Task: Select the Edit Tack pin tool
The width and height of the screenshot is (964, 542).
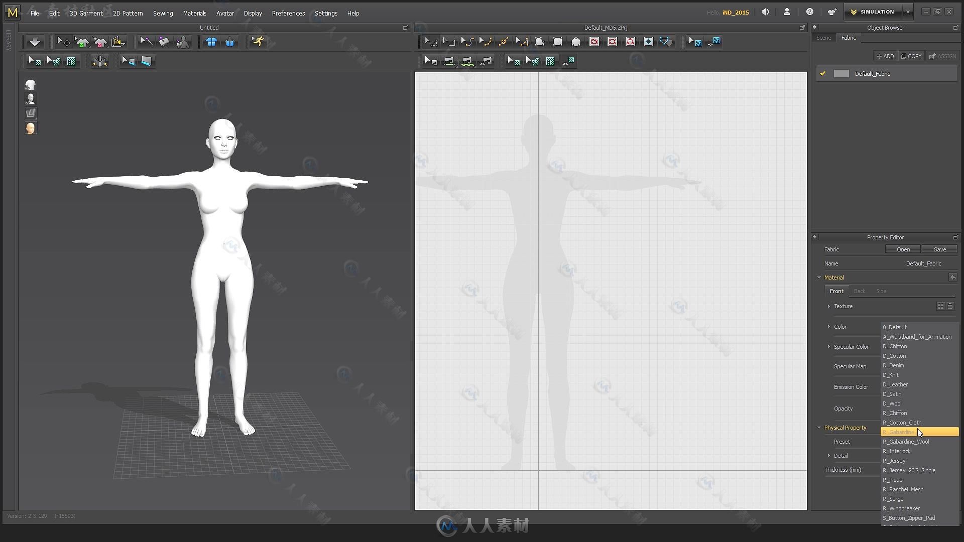Action: pyautogui.click(x=146, y=42)
